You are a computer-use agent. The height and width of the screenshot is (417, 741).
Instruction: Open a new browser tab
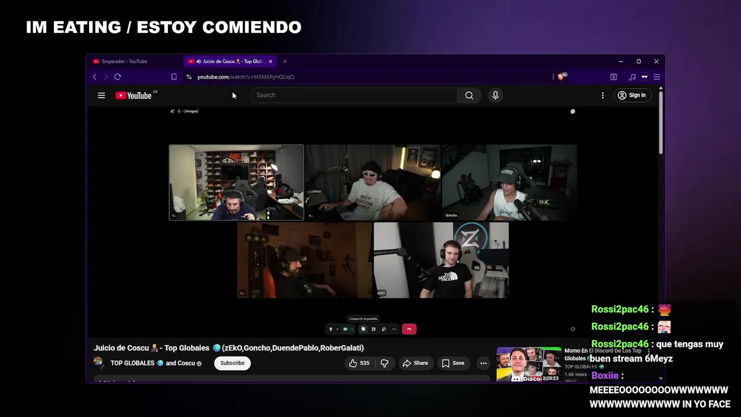[x=284, y=61]
